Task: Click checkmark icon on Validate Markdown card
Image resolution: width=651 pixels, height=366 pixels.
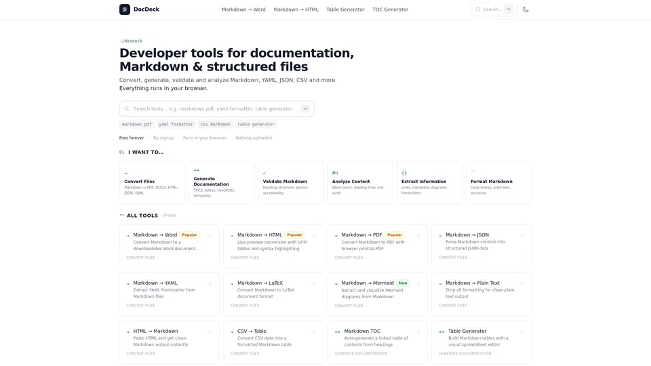Action: (x=264, y=173)
